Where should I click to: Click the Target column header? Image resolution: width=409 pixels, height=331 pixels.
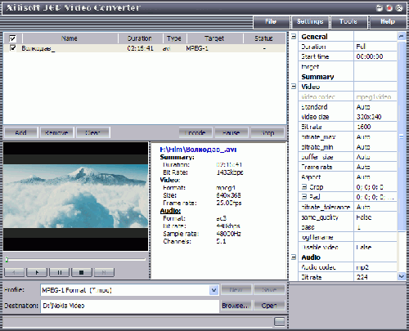(x=214, y=38)
